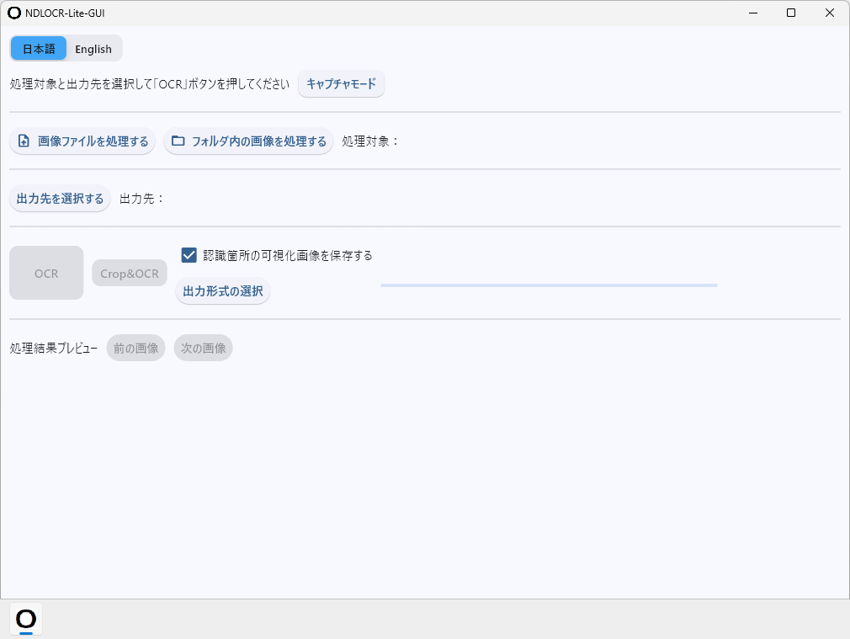This screenshot has width=850, height=639.
Task: Click the file icon on 画像ファイルを処理する
Action: (24, 141)
